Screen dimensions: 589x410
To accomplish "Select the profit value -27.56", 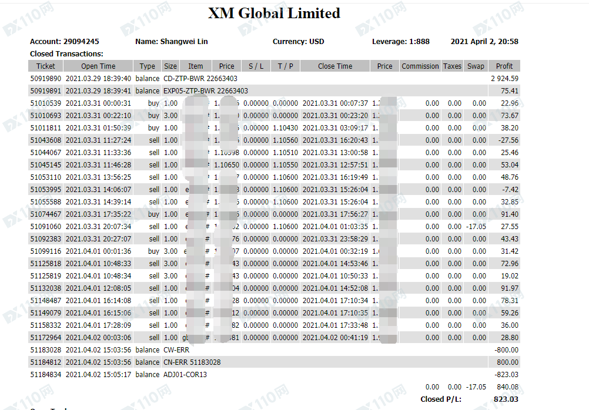I will (508, 140).
